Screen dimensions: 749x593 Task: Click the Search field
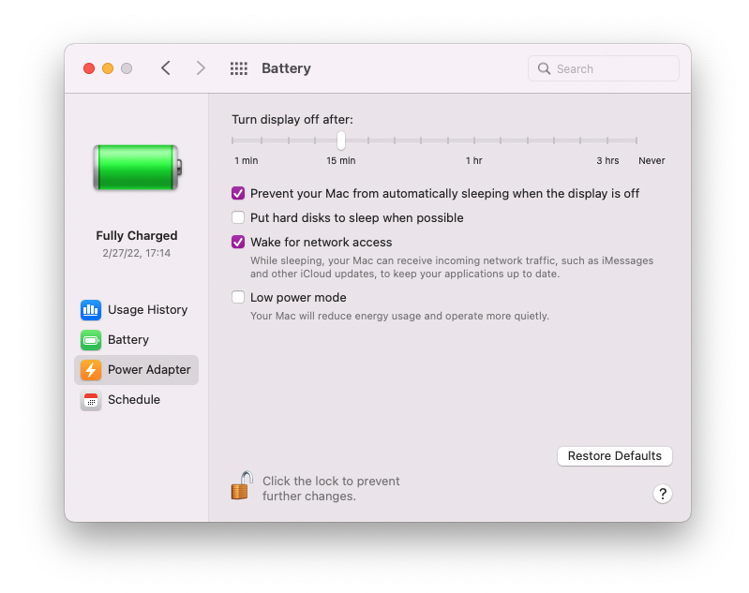(x=604, y=68)
